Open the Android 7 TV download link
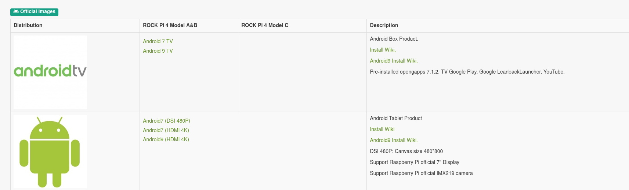 coord(158,41)
